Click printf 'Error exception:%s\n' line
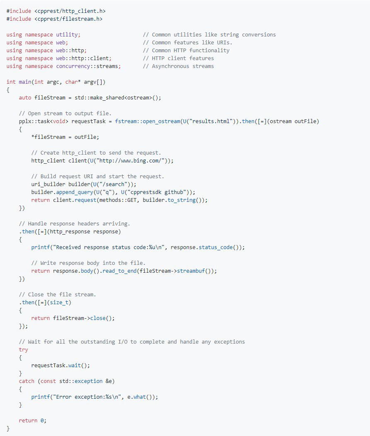Image resolution: width=370 pixels, height=436 pixels. click(94, 397)
